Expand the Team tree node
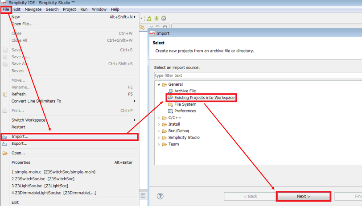 point(159,144)
